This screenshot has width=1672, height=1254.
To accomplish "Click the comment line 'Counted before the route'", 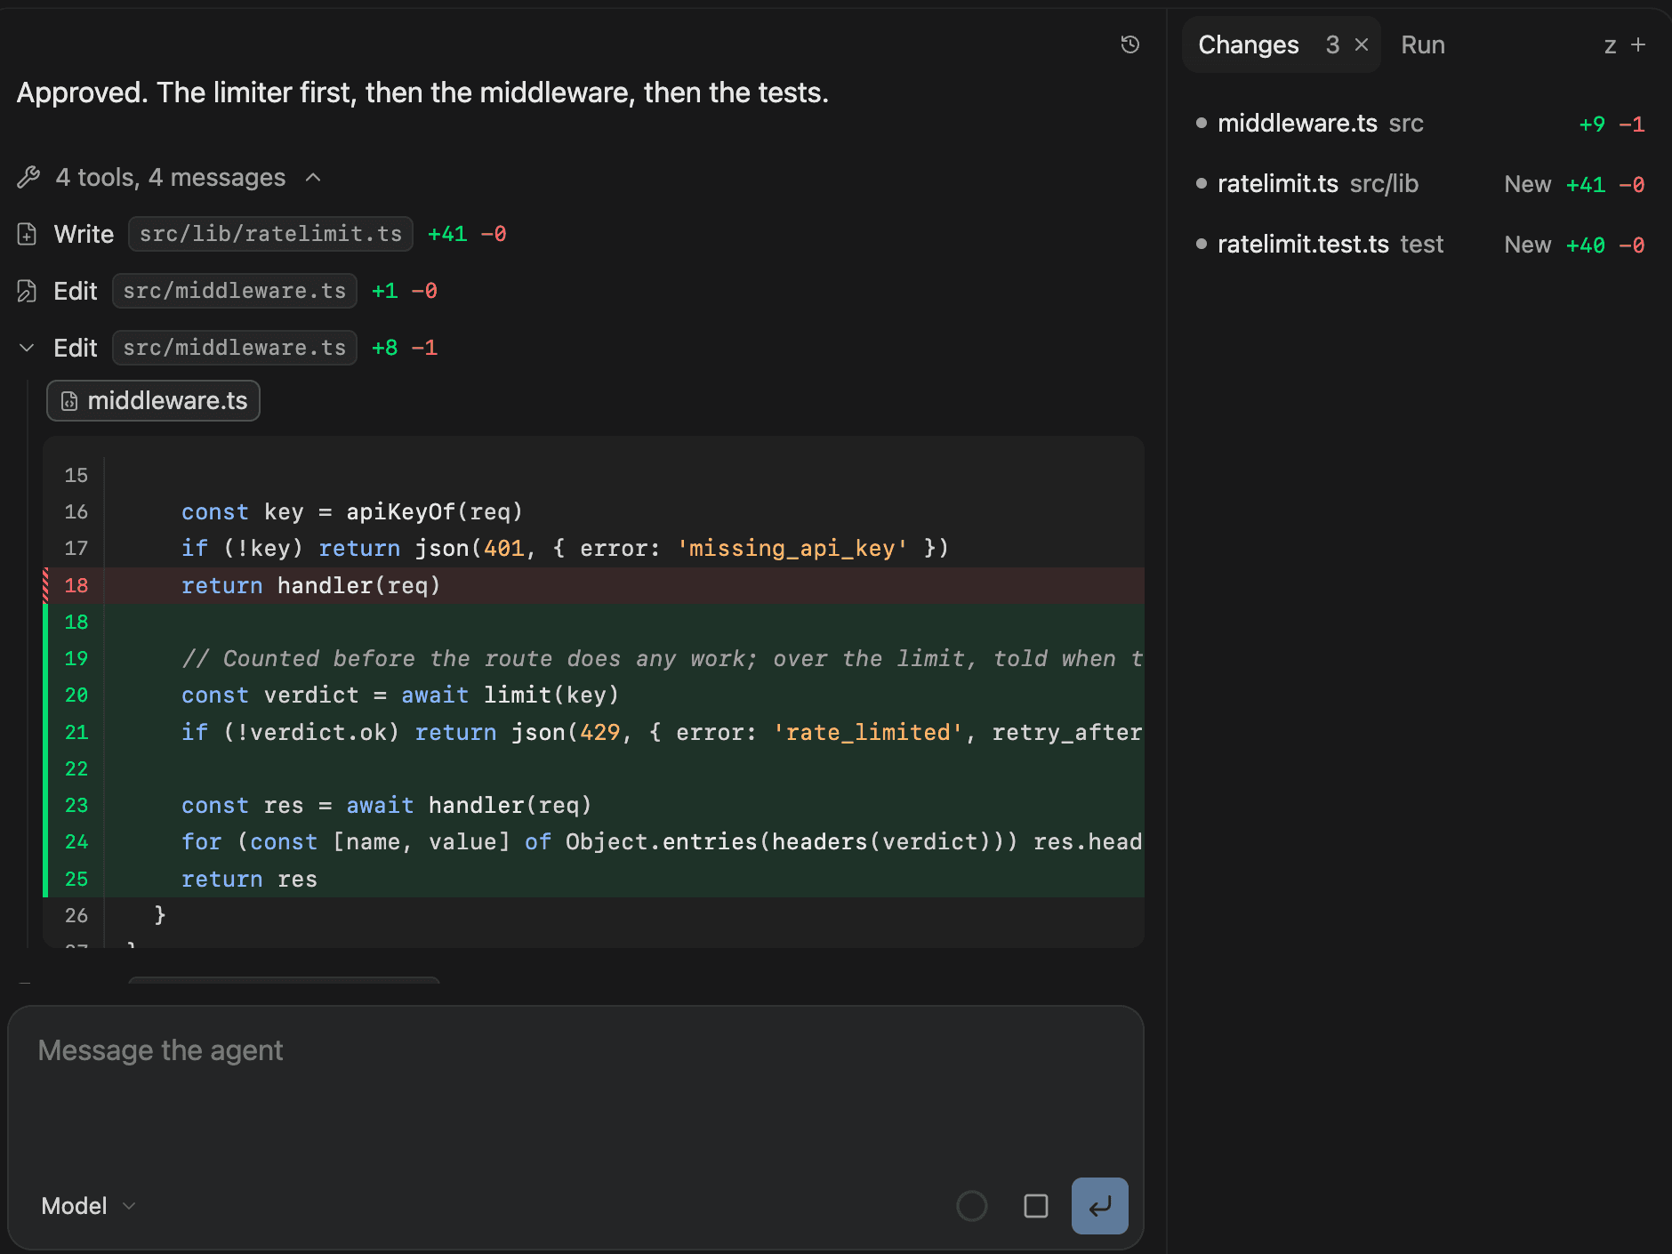I will point(662,659).
